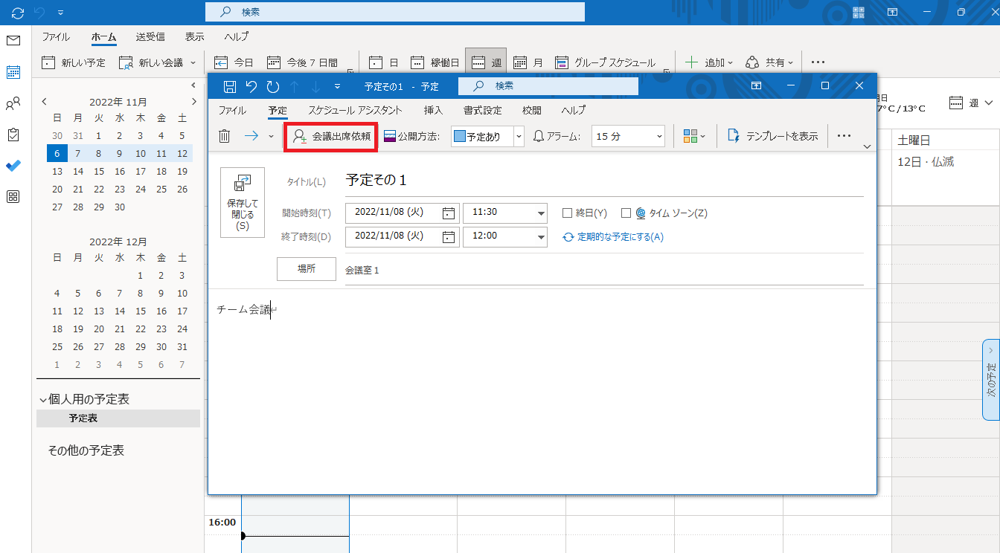Collapse the 個人用の予定表 group
Image resolution: width=1000 pixels, height=553 pixels.
pyautogui.click(x=42, y=400)
